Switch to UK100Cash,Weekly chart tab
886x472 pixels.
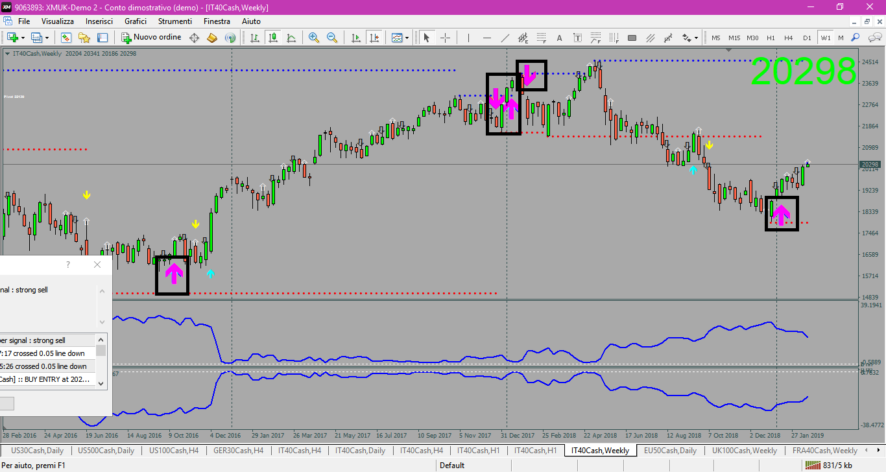pyautogui.click(x=744, y=450)
